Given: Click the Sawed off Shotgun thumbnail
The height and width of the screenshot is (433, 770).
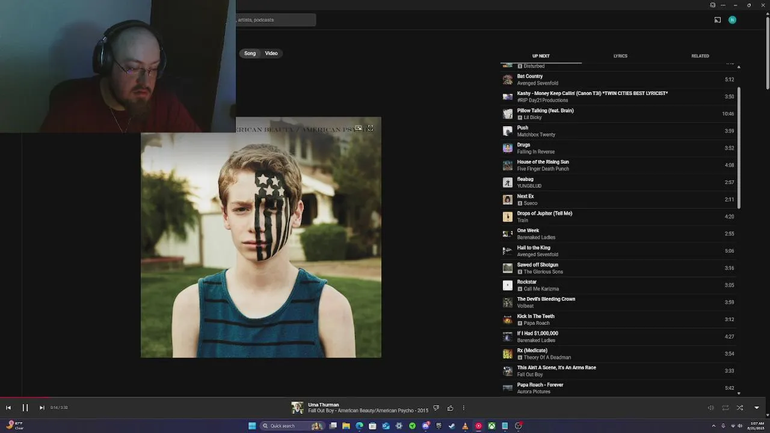Looking at the screenshot, I should coord(508,268).
